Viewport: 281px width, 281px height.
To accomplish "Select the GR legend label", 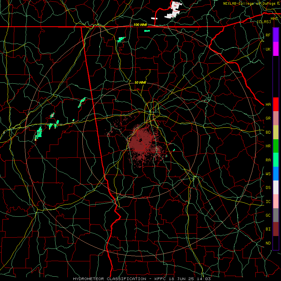I will [268, 118].
